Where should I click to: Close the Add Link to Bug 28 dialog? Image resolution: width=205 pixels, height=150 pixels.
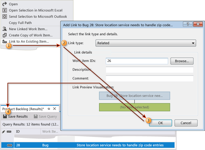pyautogui.click(x=198, y=24)
